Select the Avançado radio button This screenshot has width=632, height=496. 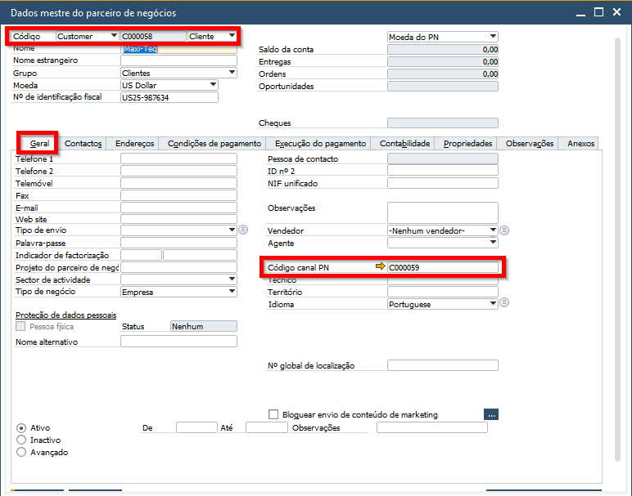coord(21,452)
